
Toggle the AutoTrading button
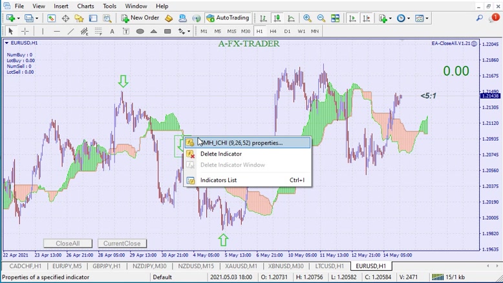pyautogui.click(x=228, y=18)
